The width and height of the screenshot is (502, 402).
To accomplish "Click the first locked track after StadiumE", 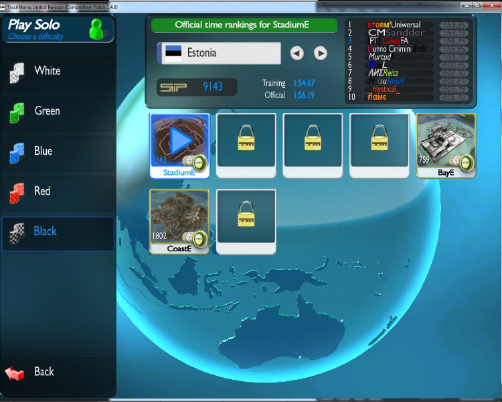I will (246, 141).
